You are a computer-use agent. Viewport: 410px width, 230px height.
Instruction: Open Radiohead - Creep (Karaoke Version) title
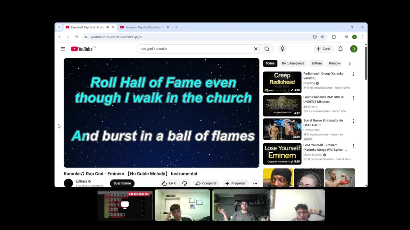[x=323, y=76]
